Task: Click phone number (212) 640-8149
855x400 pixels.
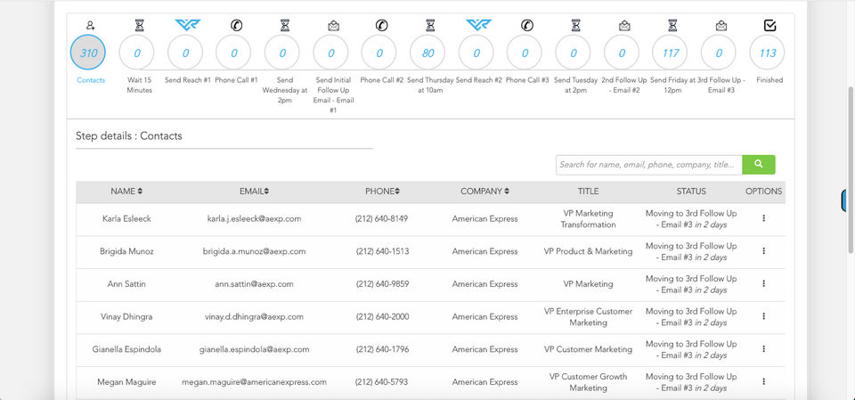Action: pyautogui.click(x=382, y=219)
